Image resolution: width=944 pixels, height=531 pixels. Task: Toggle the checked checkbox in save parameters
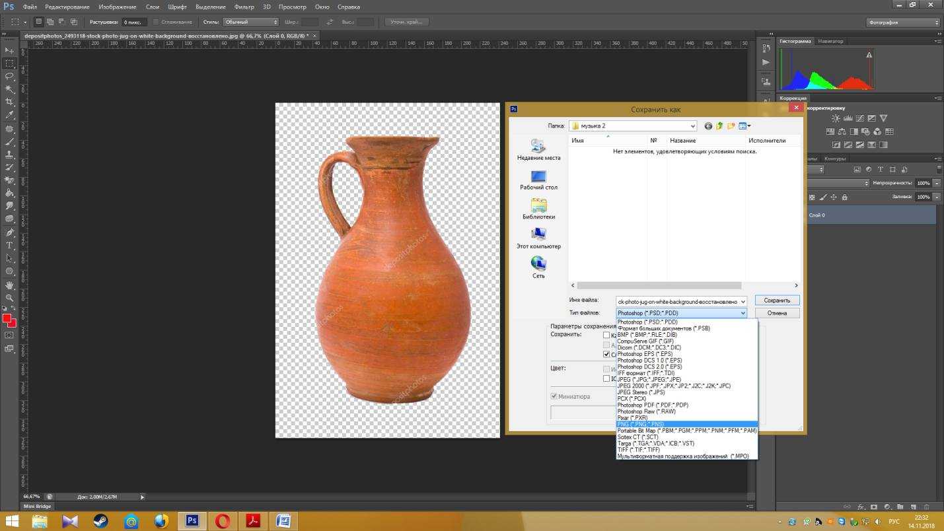click(x=606, y=355)
